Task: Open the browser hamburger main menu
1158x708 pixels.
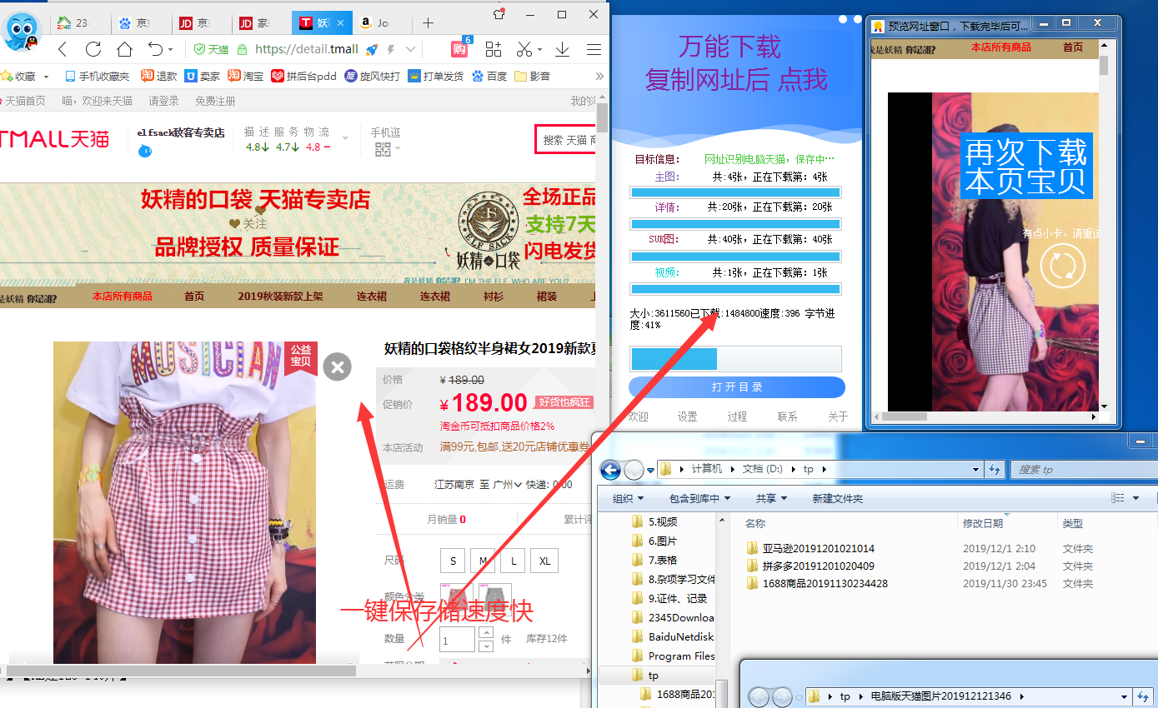Action: click(594, 49)
